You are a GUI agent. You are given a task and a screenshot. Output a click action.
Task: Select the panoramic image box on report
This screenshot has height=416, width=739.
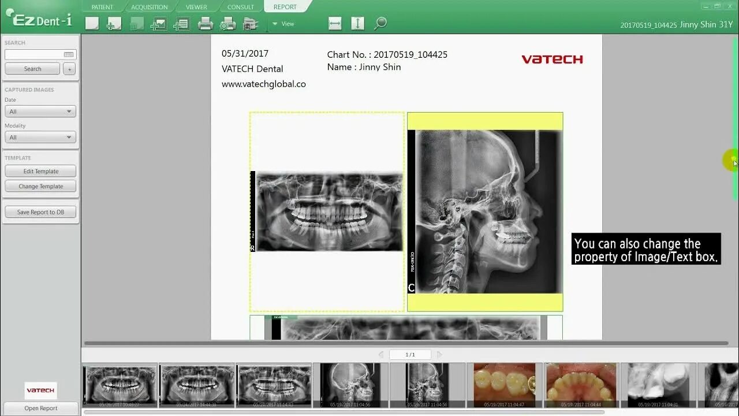327,211
